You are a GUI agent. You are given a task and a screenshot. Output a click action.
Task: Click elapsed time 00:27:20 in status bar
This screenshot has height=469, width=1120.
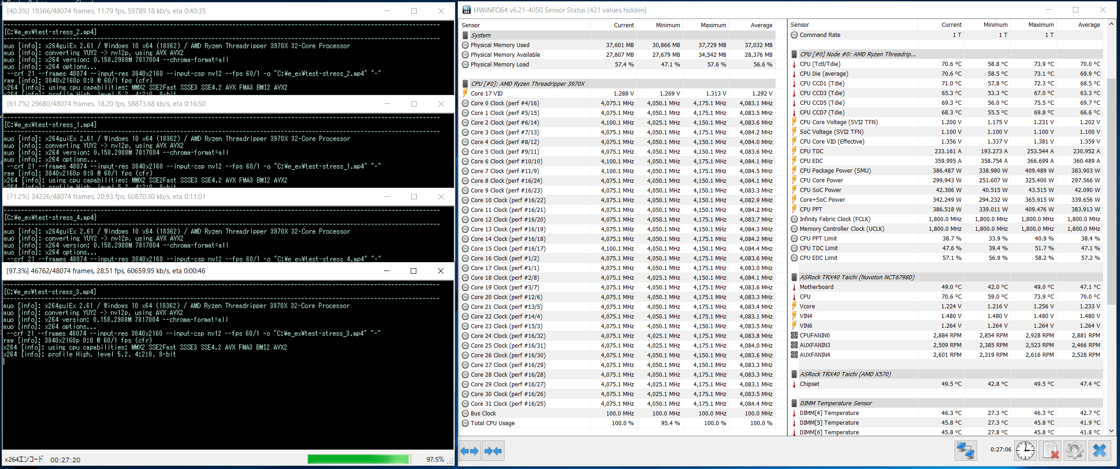[65, 460]
